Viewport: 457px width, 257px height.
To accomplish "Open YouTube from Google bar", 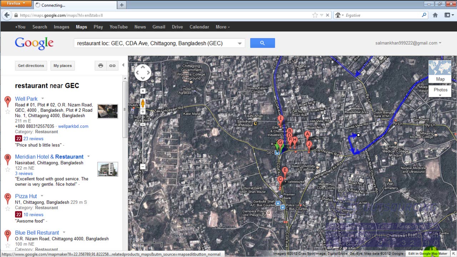I will 119,27.
